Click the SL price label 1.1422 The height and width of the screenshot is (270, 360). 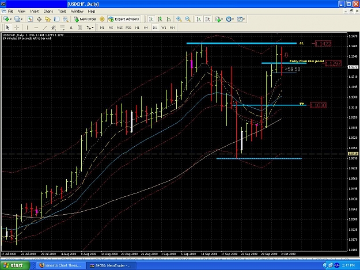click(x=323, y=44)
